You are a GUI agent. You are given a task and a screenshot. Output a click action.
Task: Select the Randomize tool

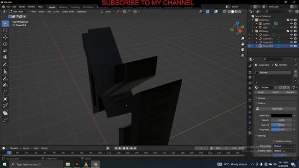(x=5, y=120)
